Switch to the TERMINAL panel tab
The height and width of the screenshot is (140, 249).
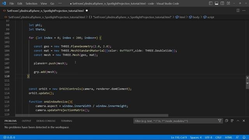[67, 121]
